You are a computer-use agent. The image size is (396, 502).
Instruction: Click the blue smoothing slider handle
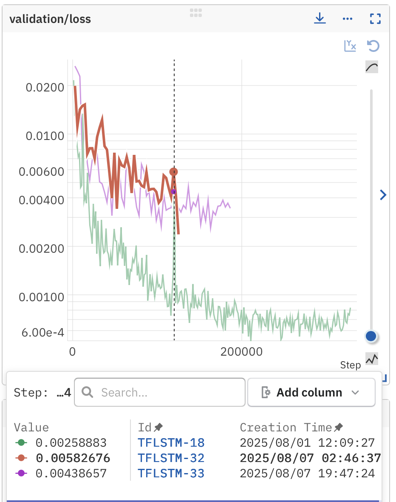[371, 336]
